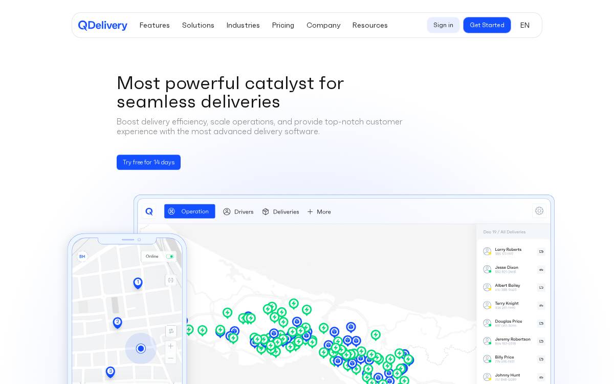614x384 pixels.
Task: Click the truck icon next to Larry Roberts
Action: coord(541,252)
